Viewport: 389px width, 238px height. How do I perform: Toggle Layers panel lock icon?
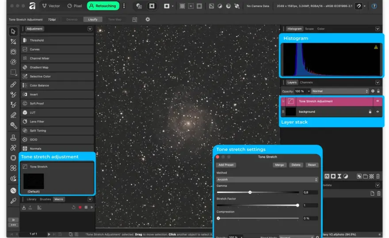point(378,91)
